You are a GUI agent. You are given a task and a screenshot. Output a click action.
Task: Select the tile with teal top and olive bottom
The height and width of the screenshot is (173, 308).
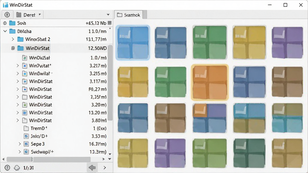[x=249, y=118]
